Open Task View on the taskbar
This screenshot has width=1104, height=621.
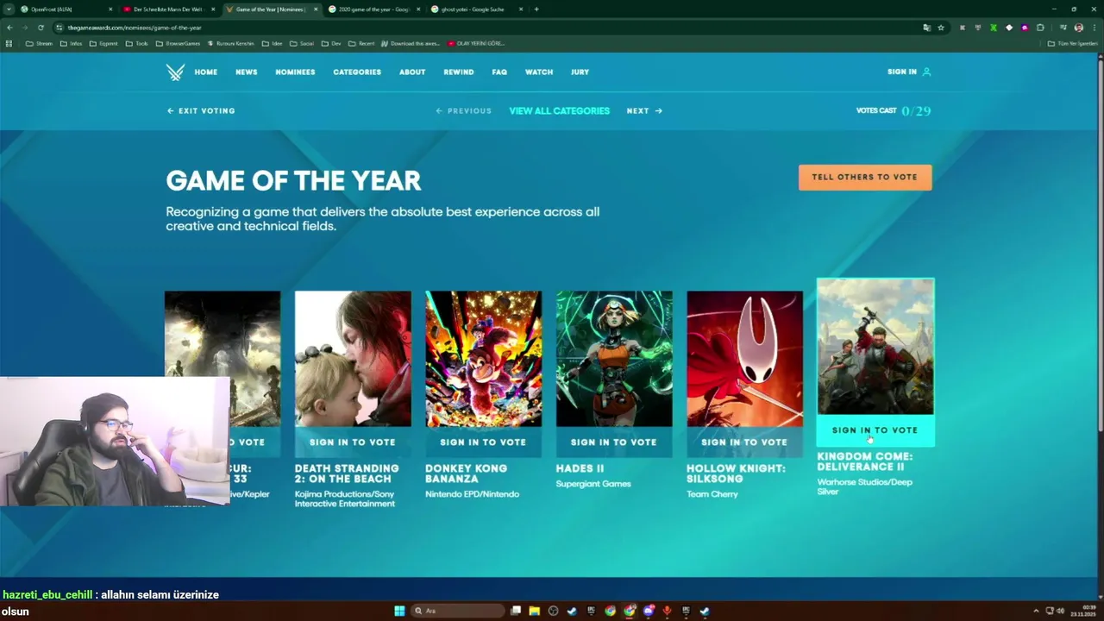[516, 611]
